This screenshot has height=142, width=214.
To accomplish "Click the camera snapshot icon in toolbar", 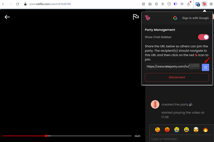I will point(150,4).
